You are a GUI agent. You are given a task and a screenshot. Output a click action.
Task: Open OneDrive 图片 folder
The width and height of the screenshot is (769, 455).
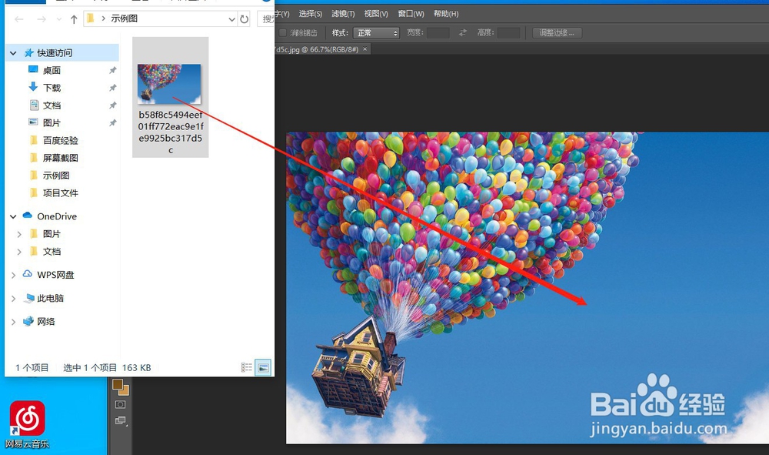click(52, 234)
